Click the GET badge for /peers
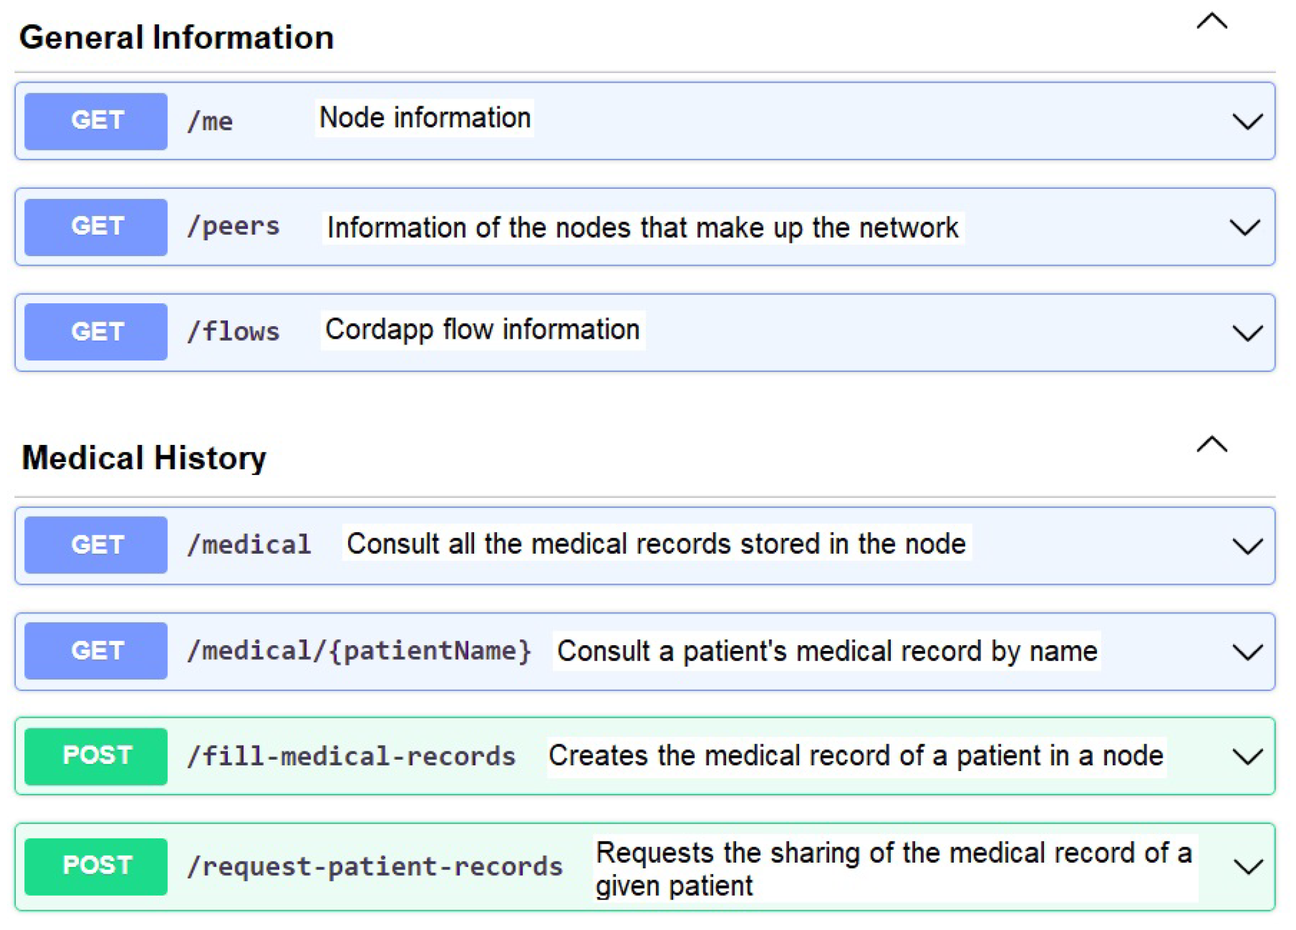This screenshot has width=1296, height=930. click(96, 227)
